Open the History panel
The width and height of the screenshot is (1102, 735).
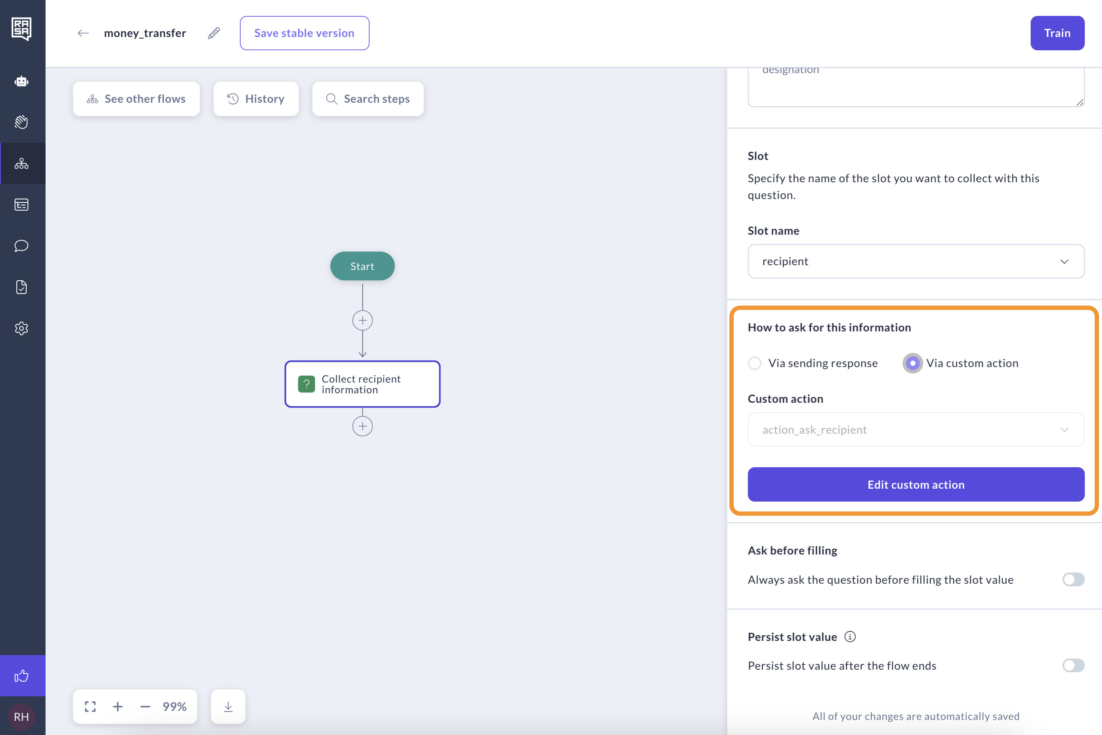click(256, 99)
